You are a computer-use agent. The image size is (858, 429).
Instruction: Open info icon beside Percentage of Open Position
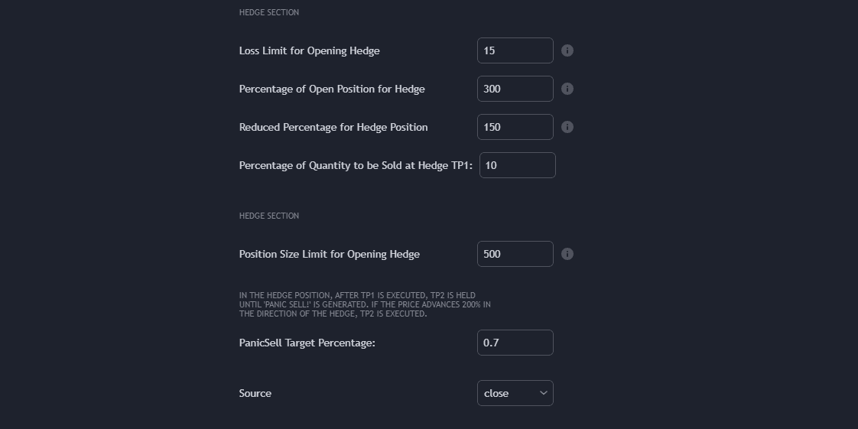coord(567,89)
